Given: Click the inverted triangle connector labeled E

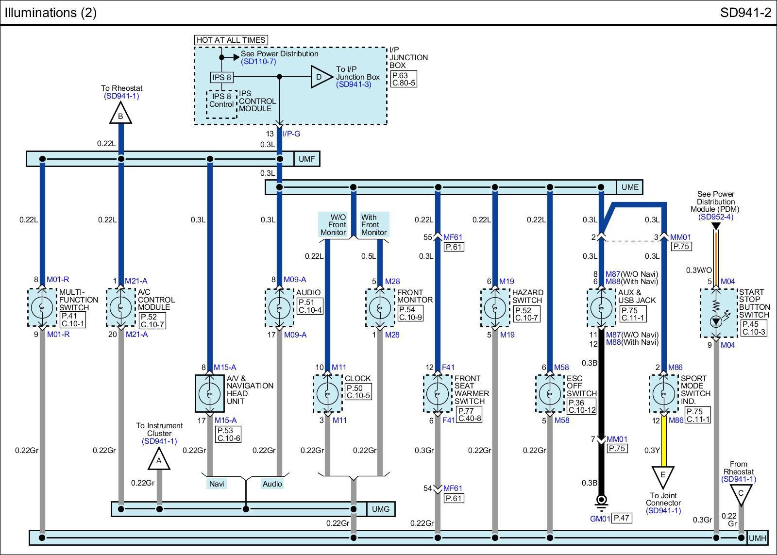Looking at the screenshot, I should click(663, 475).
